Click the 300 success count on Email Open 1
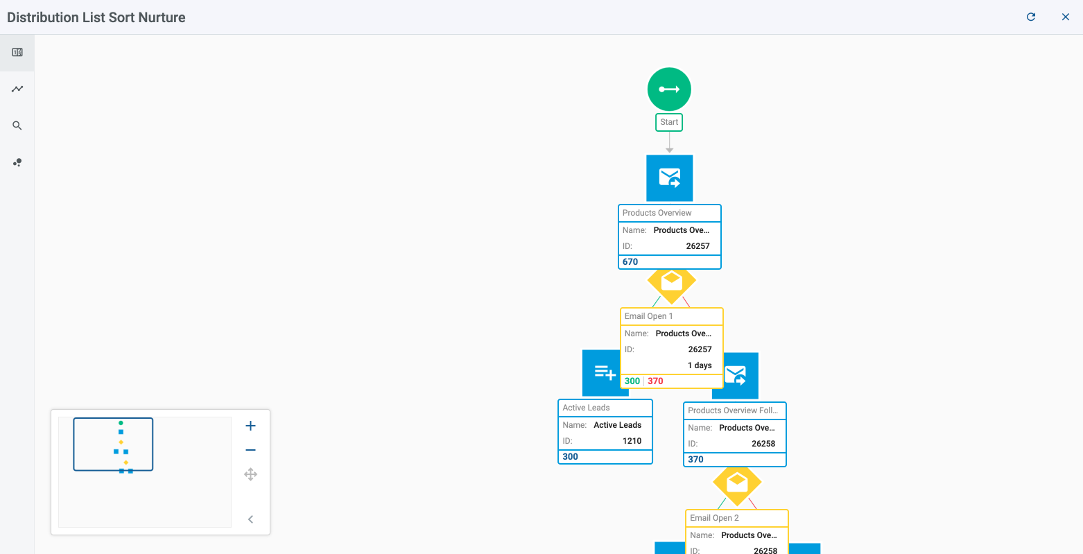Image resolution: width=1083 pixels, height=554 pixels. click(x=632, y=381)
